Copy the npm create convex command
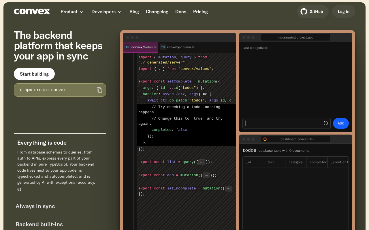 (99, 90)
